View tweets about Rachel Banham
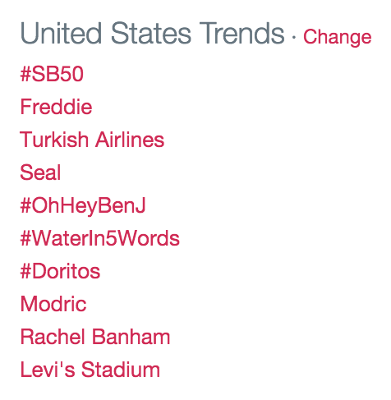The width and height of the screenshot is (391, 400). point(95,337)
